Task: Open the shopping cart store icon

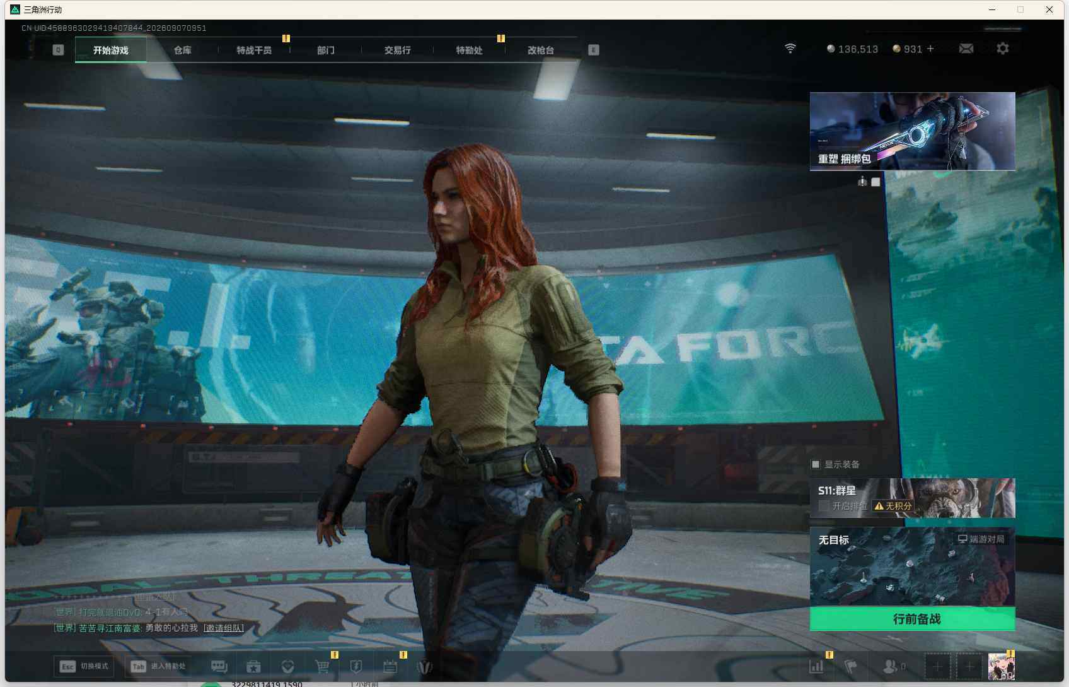Action: [x=322, y=666]
